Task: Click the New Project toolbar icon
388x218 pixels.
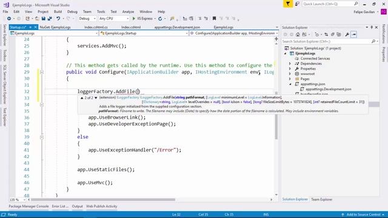Action: pos(27,19)
